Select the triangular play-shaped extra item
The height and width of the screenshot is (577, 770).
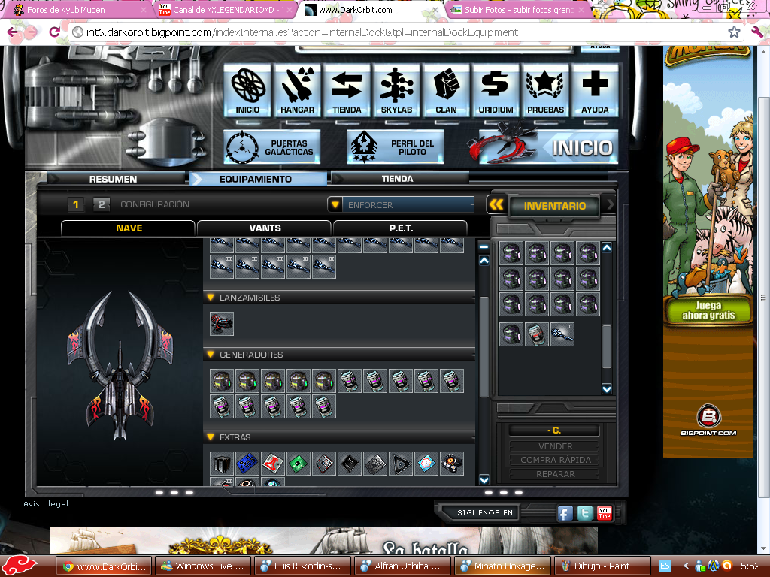[x=401, y=464]
